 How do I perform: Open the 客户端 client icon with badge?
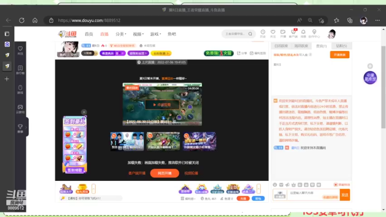(x=293, y=33)
